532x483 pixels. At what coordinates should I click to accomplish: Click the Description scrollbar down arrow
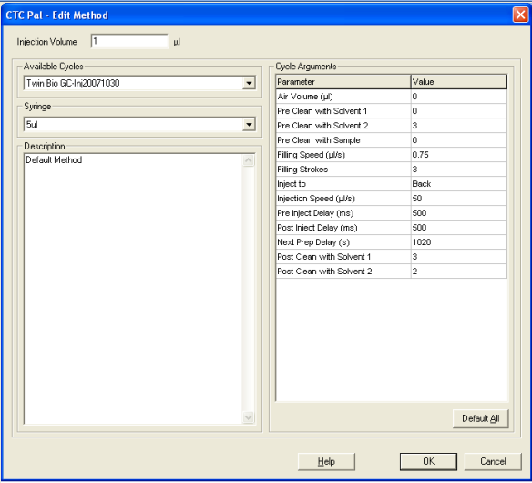tap(249, 417)
